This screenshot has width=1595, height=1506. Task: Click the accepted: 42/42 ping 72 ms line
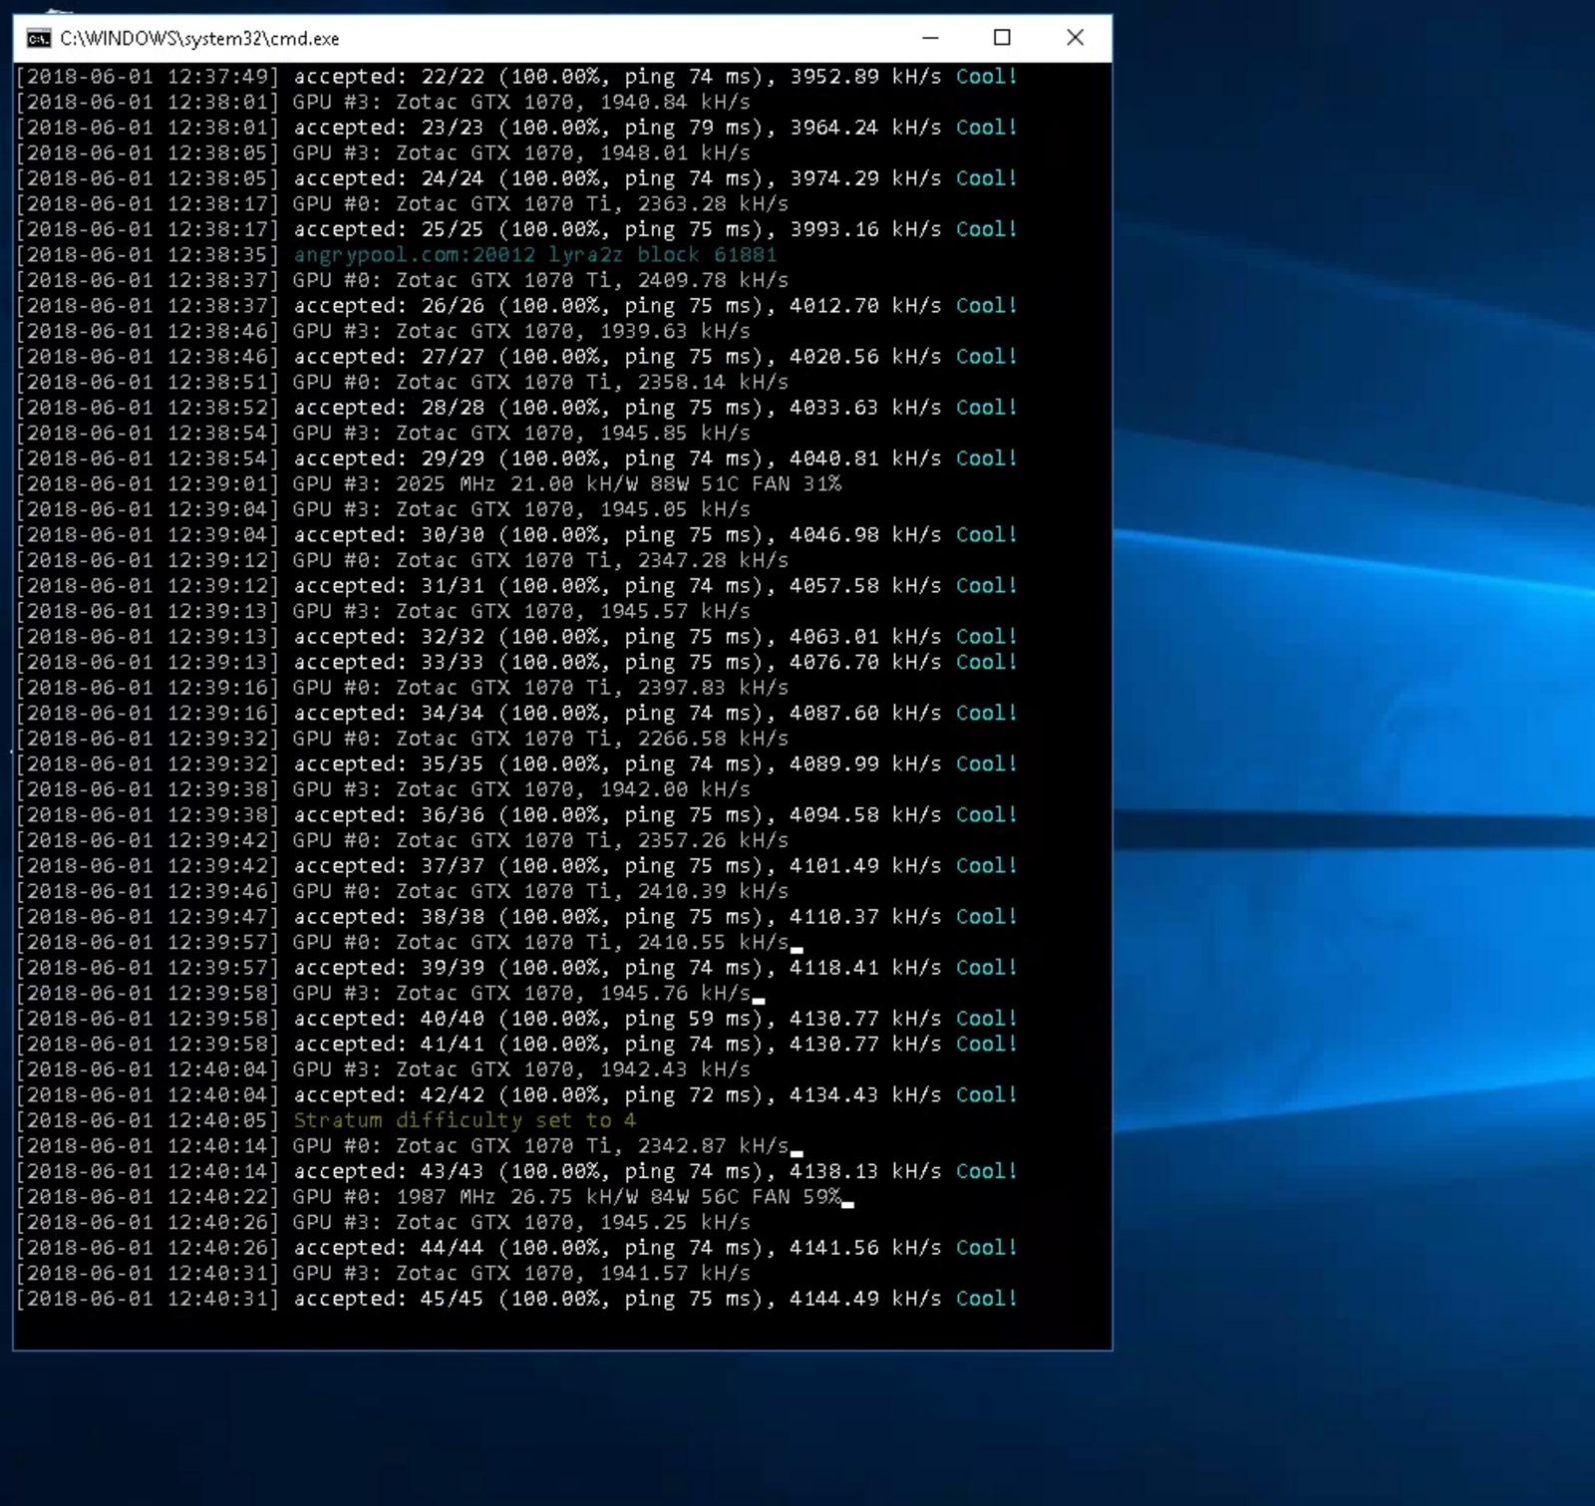tap(517, 1094)
